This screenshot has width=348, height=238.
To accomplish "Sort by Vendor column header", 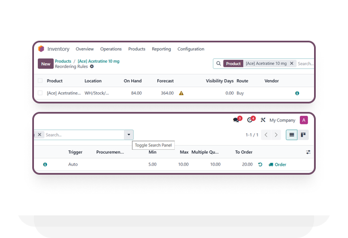I will pyautogui.click(x=272, y=81).
